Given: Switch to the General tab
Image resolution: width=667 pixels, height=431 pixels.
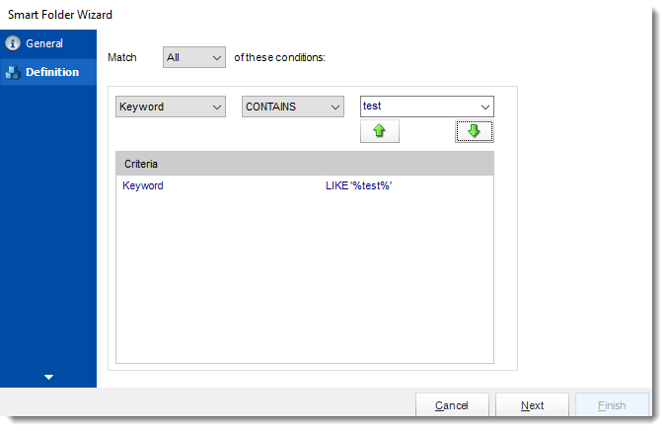Looking at the screenshot, I should click(x=48, y=43).
